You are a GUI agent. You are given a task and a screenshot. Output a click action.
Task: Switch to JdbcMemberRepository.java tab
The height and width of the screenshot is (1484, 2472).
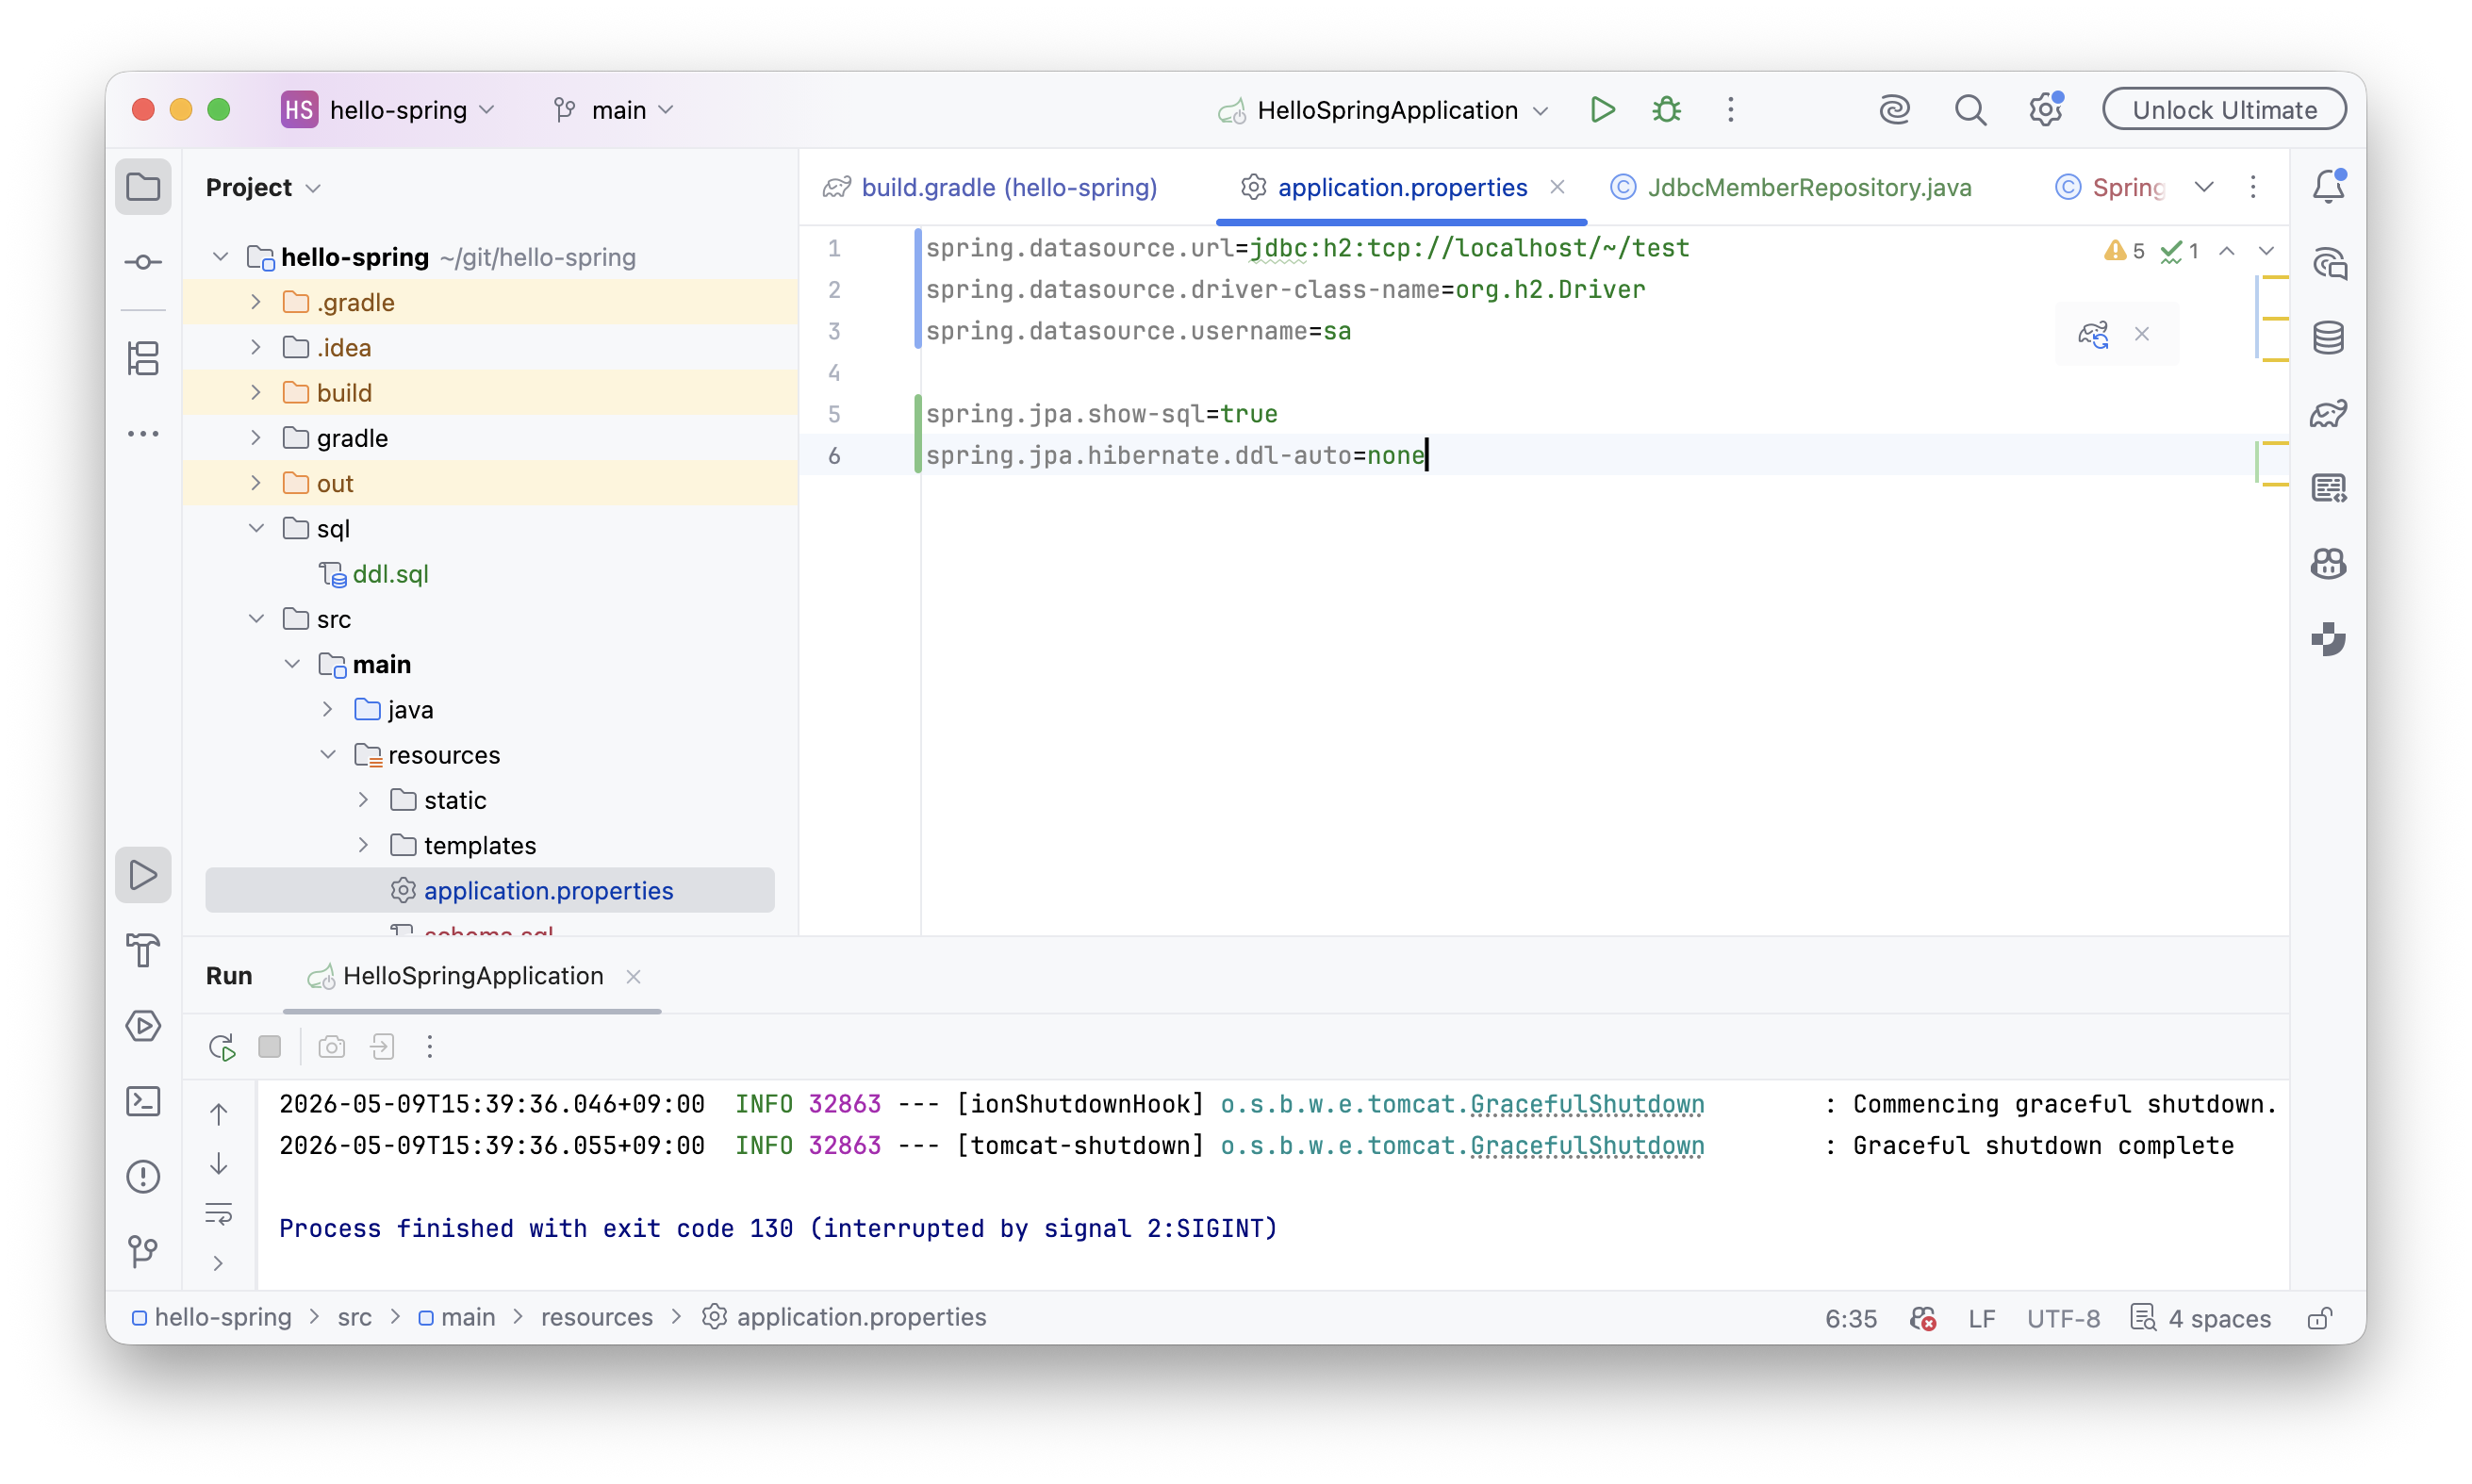pos(1791,187)
